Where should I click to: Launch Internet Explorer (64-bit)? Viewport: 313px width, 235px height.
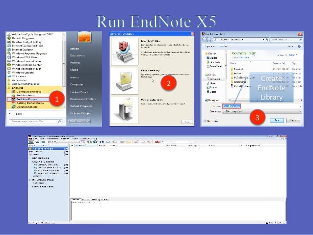pos(27,46)
